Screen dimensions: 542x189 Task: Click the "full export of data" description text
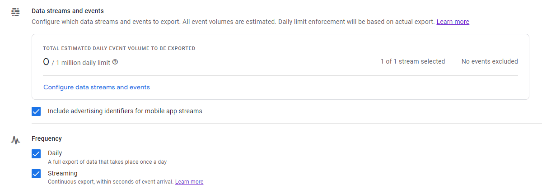[110, 162]
